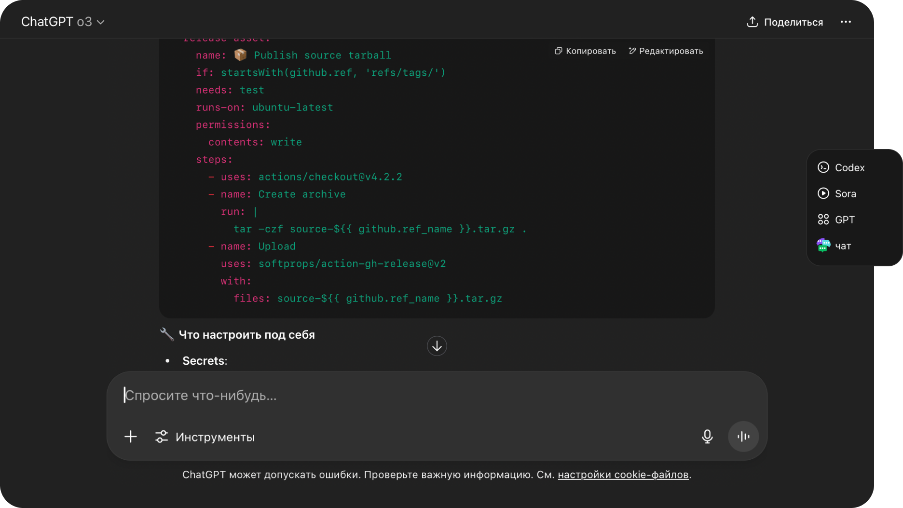The width and height of the screenshot is (903, 508).
Task: Focus the Спросите что-нибудь message field
Action: (x=434, y=396)
